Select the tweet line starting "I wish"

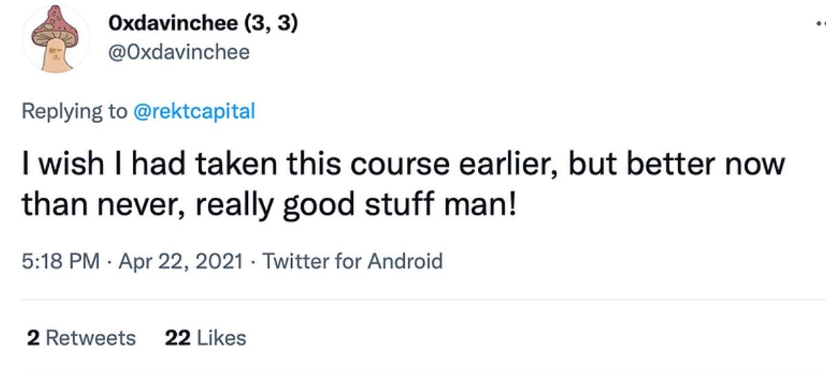click(403, 166)
